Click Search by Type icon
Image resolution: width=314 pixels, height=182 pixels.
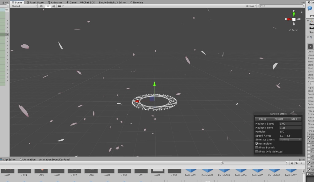point(292,163)
